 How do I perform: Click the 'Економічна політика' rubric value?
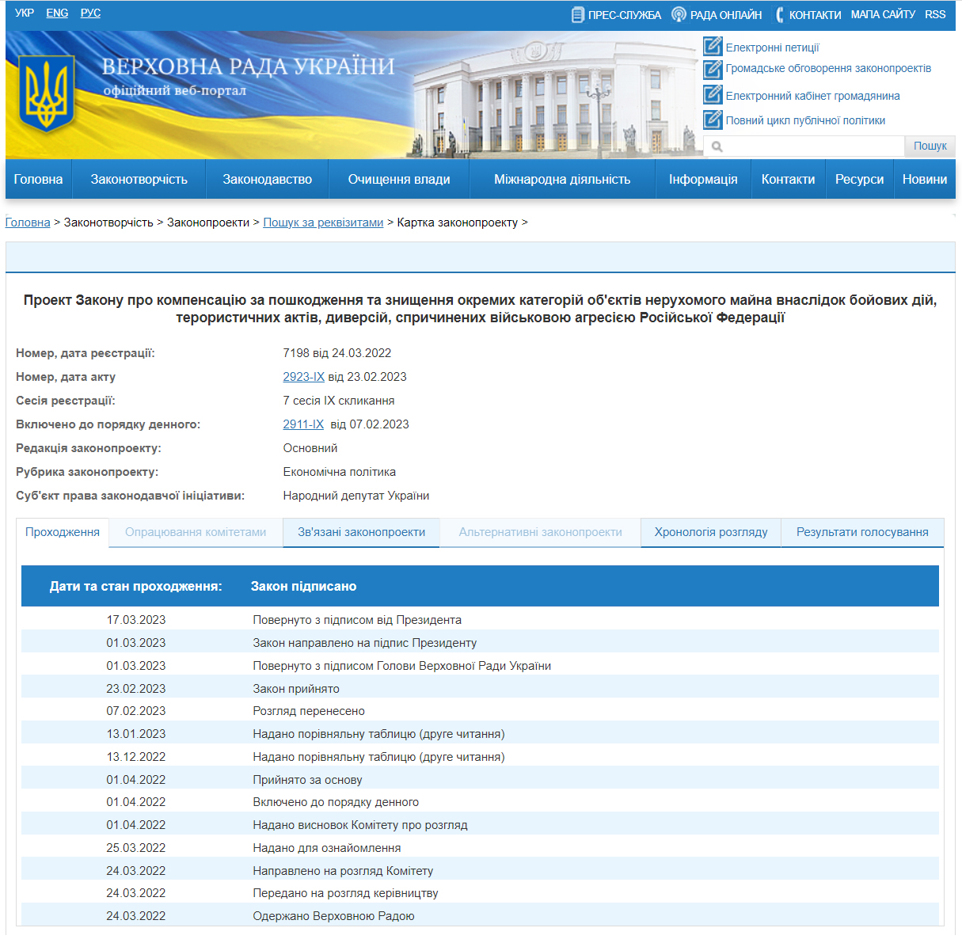click(x=340, y=472)
